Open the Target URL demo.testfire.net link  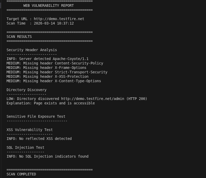coord(59,19)
